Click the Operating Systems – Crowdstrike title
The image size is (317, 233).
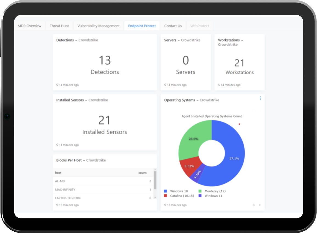(x=192, y=100)
